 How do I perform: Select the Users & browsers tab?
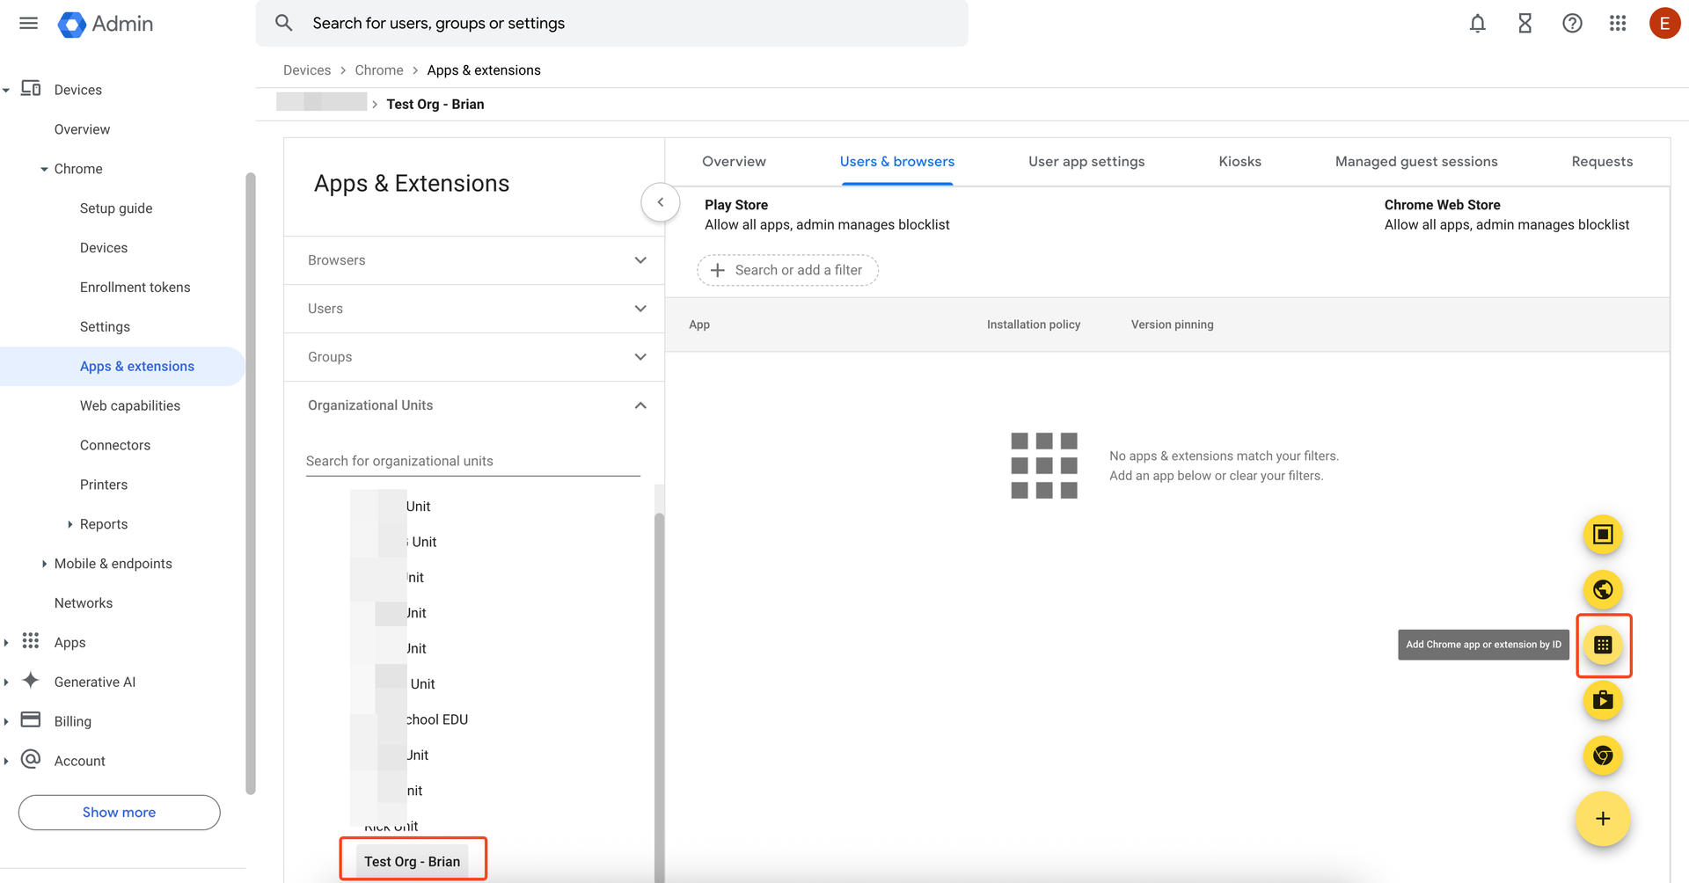897,162
